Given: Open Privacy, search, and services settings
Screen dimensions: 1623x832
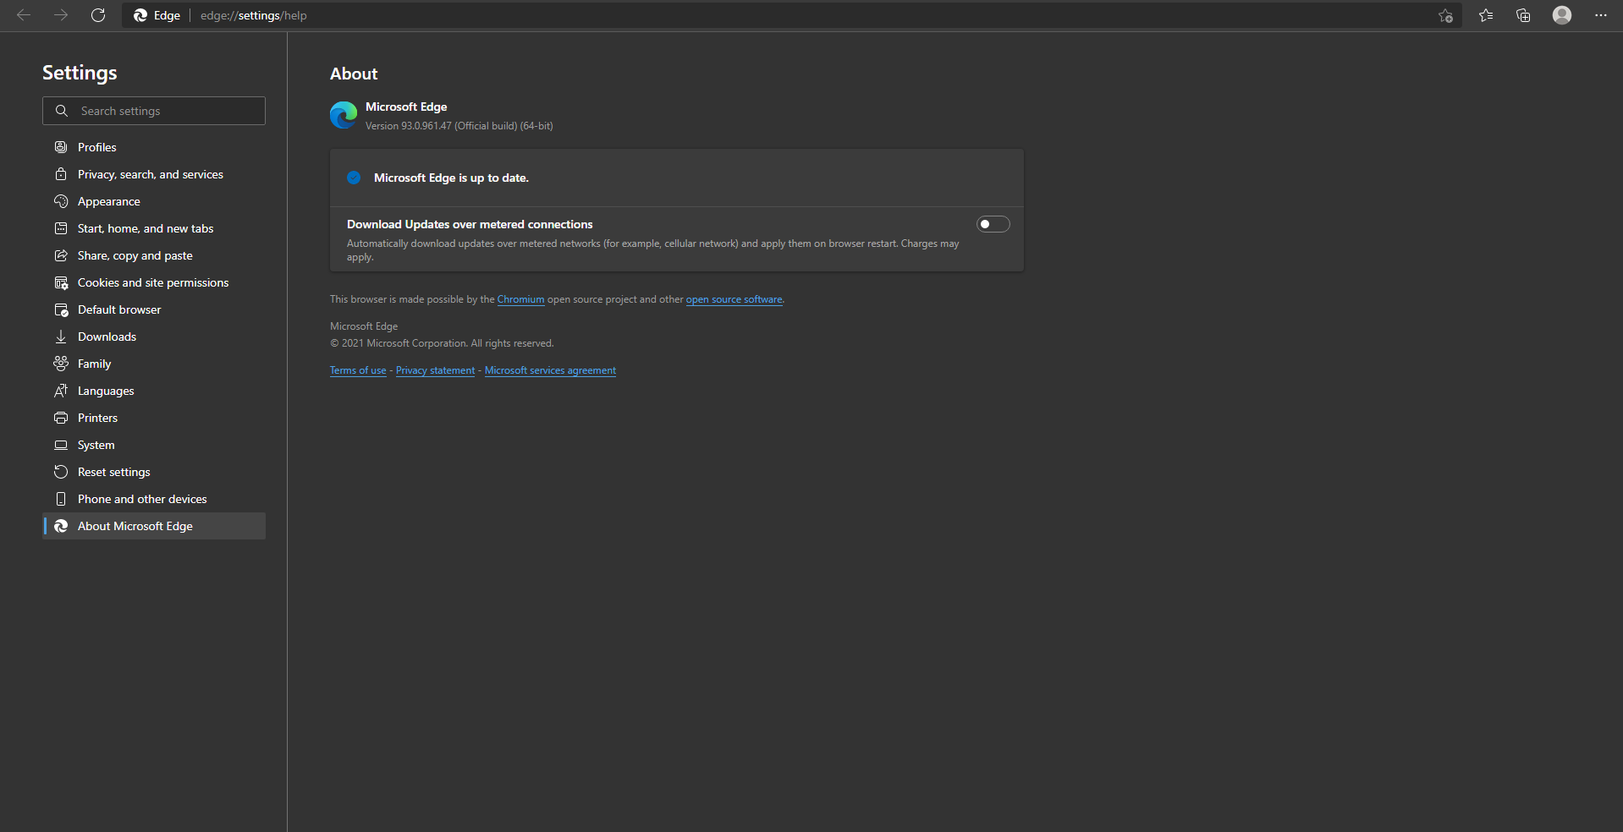Looking at the screenshot, I should point(150,174).
